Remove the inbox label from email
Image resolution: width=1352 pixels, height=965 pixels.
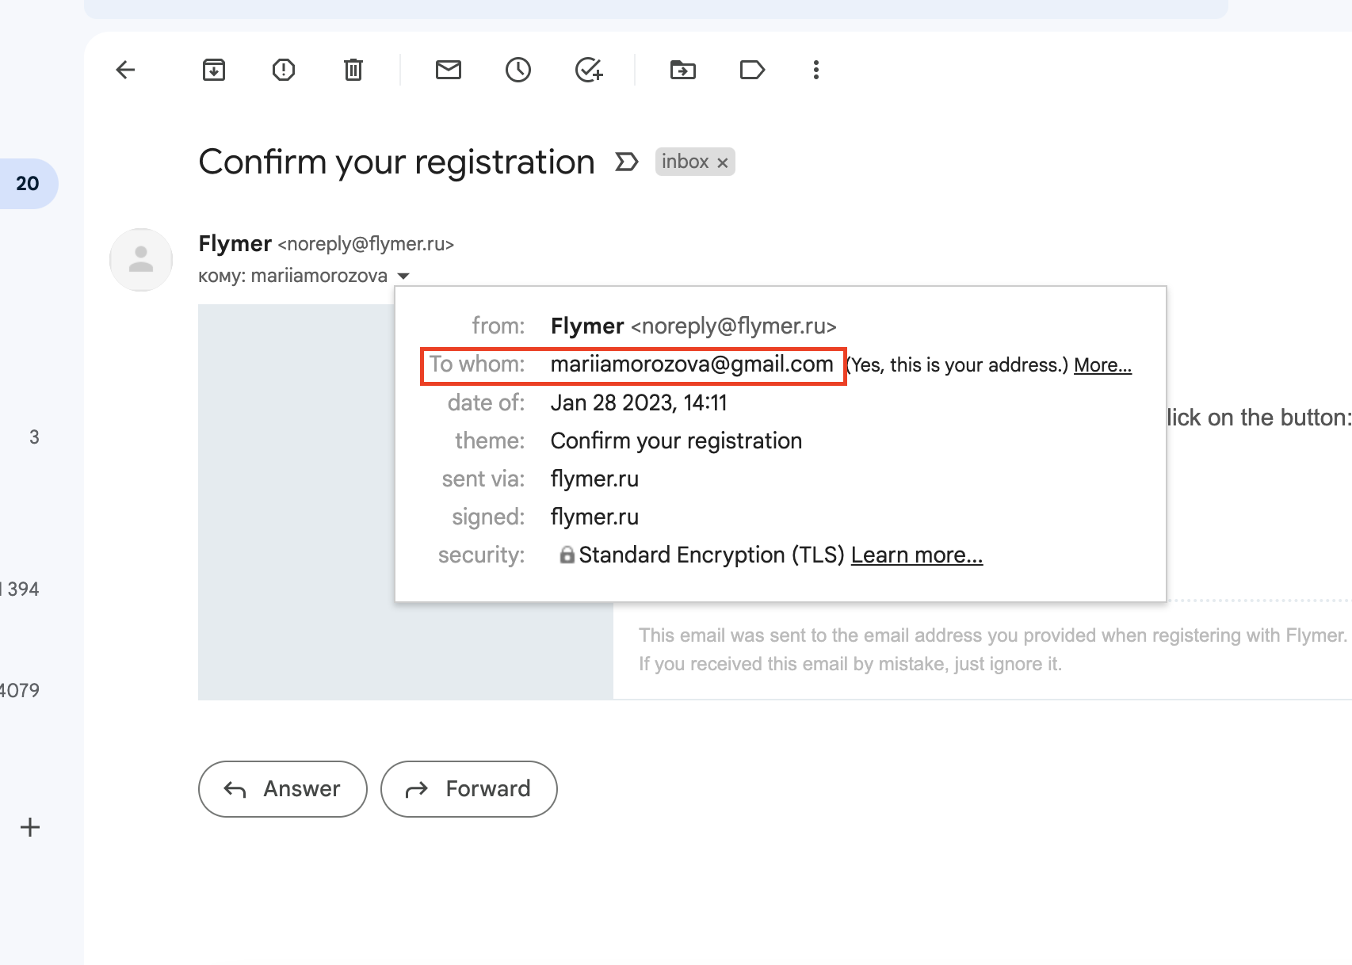(x=723, y=162)
